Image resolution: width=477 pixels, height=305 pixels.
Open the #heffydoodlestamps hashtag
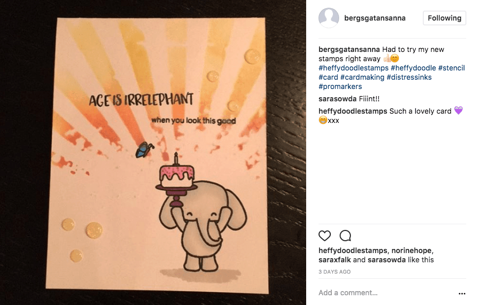tap(354, 68)
